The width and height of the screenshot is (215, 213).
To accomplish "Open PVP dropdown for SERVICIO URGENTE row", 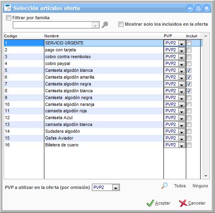I will (x=181, y=43).
